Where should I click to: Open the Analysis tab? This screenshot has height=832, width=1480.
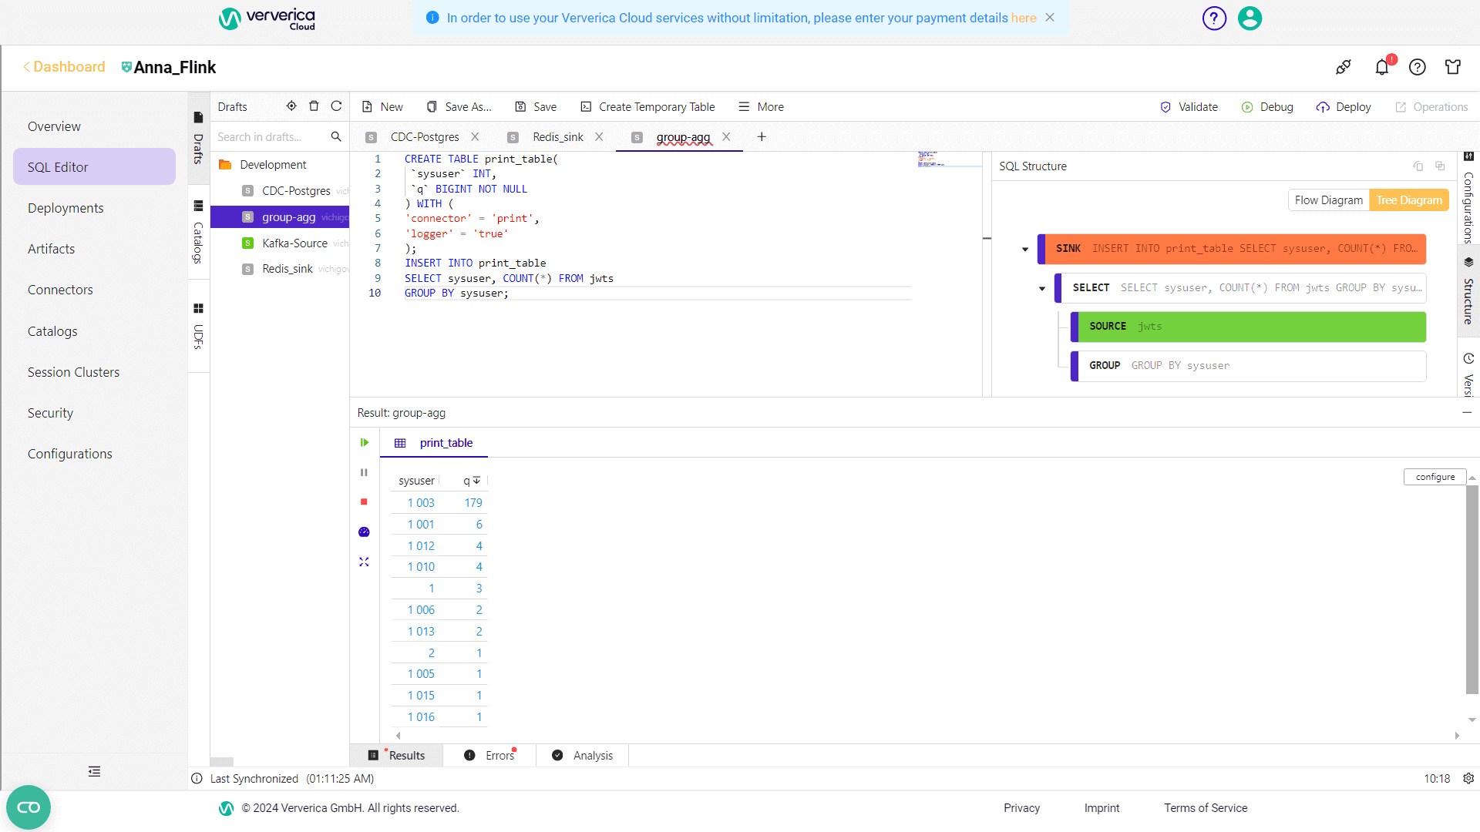click(583, 755)
